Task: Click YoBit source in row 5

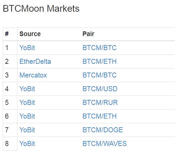Action: coord(27,103)
